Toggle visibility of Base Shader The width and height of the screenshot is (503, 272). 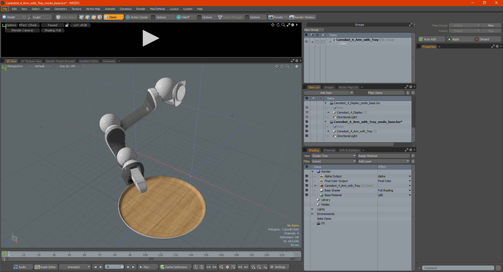(x=307, y=190)
